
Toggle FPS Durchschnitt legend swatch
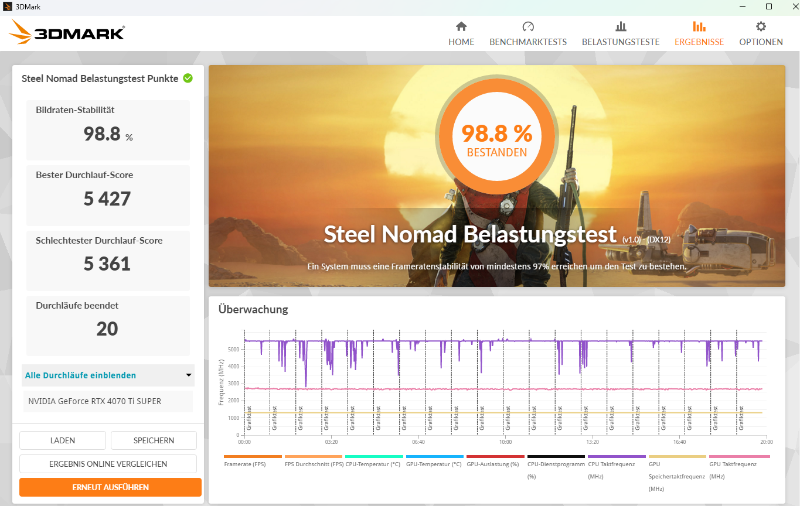(314, 456)
